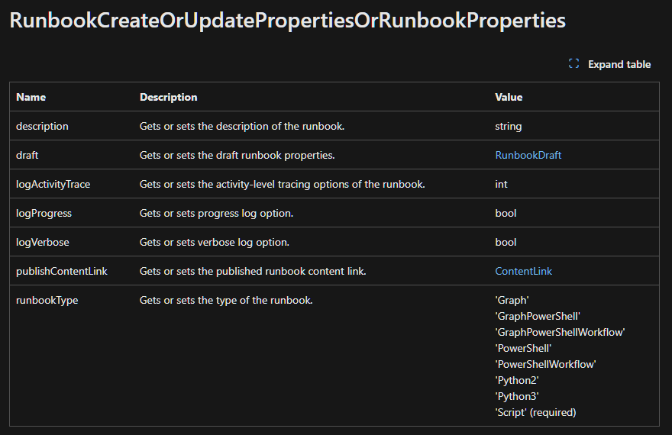Click the publishContentLink property name
The image size is (672, 435).
(x=62, y=271)
